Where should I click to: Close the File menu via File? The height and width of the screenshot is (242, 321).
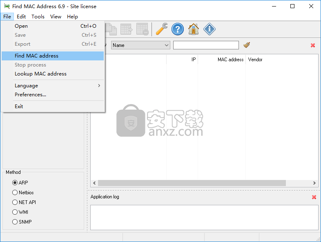pos(7,17)
